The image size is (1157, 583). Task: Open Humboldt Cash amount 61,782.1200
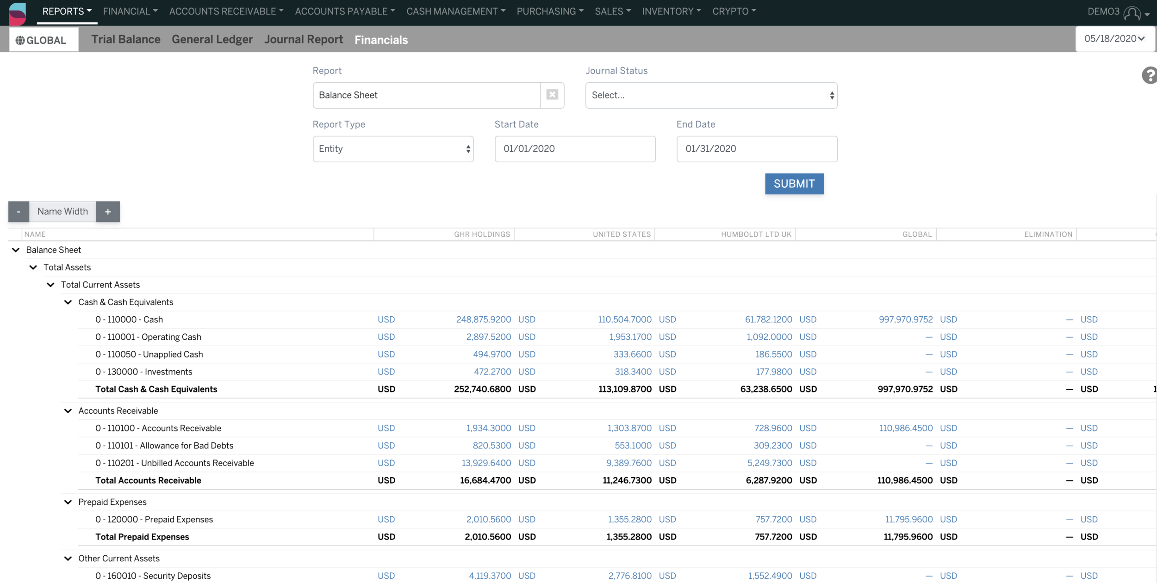[768, 319]
